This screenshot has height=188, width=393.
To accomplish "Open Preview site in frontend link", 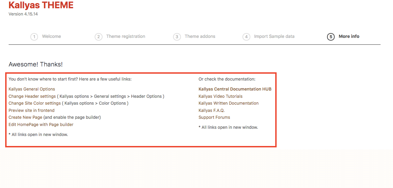I will tap(31, 110).
